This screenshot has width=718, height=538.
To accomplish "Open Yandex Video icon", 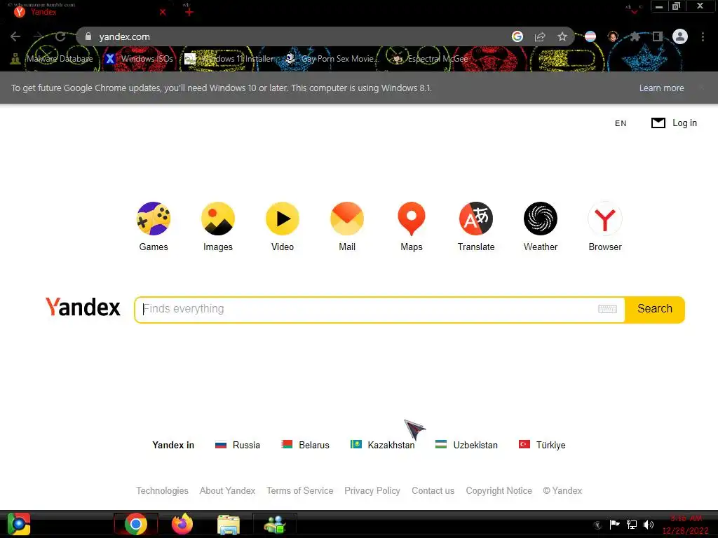I will [x=283, y=219].
